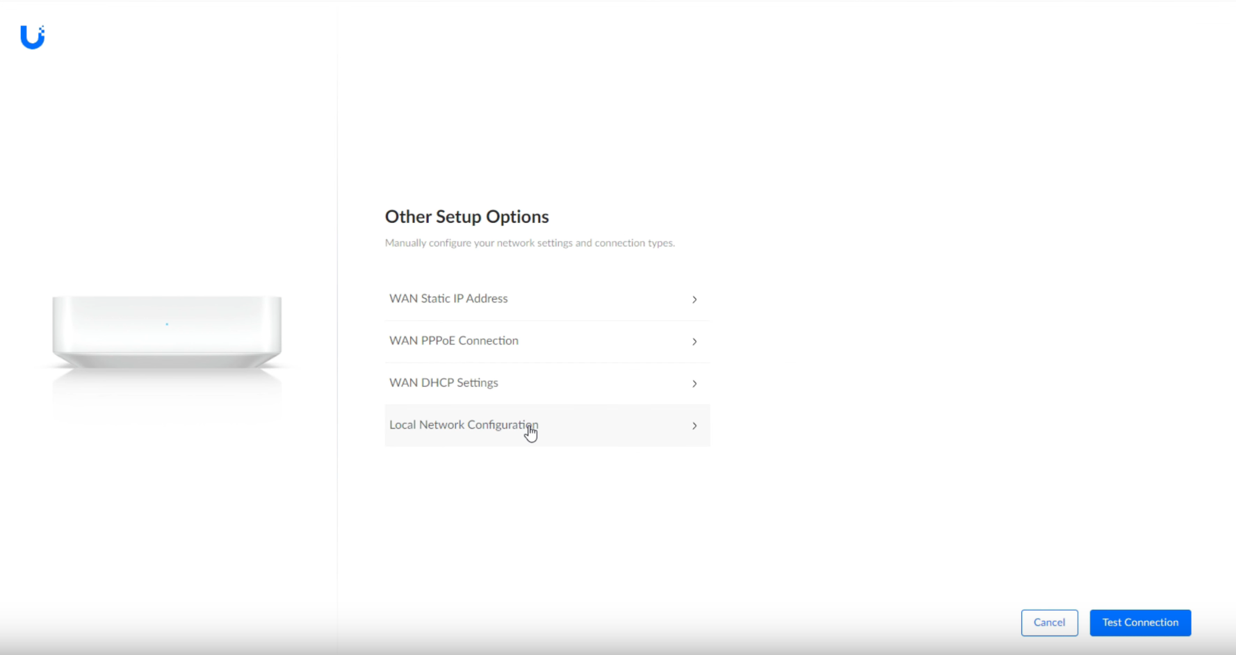Select WAN PPPoE Connection entry
The height and width of the screenshot is (655, 1236).
click(454, 341)
